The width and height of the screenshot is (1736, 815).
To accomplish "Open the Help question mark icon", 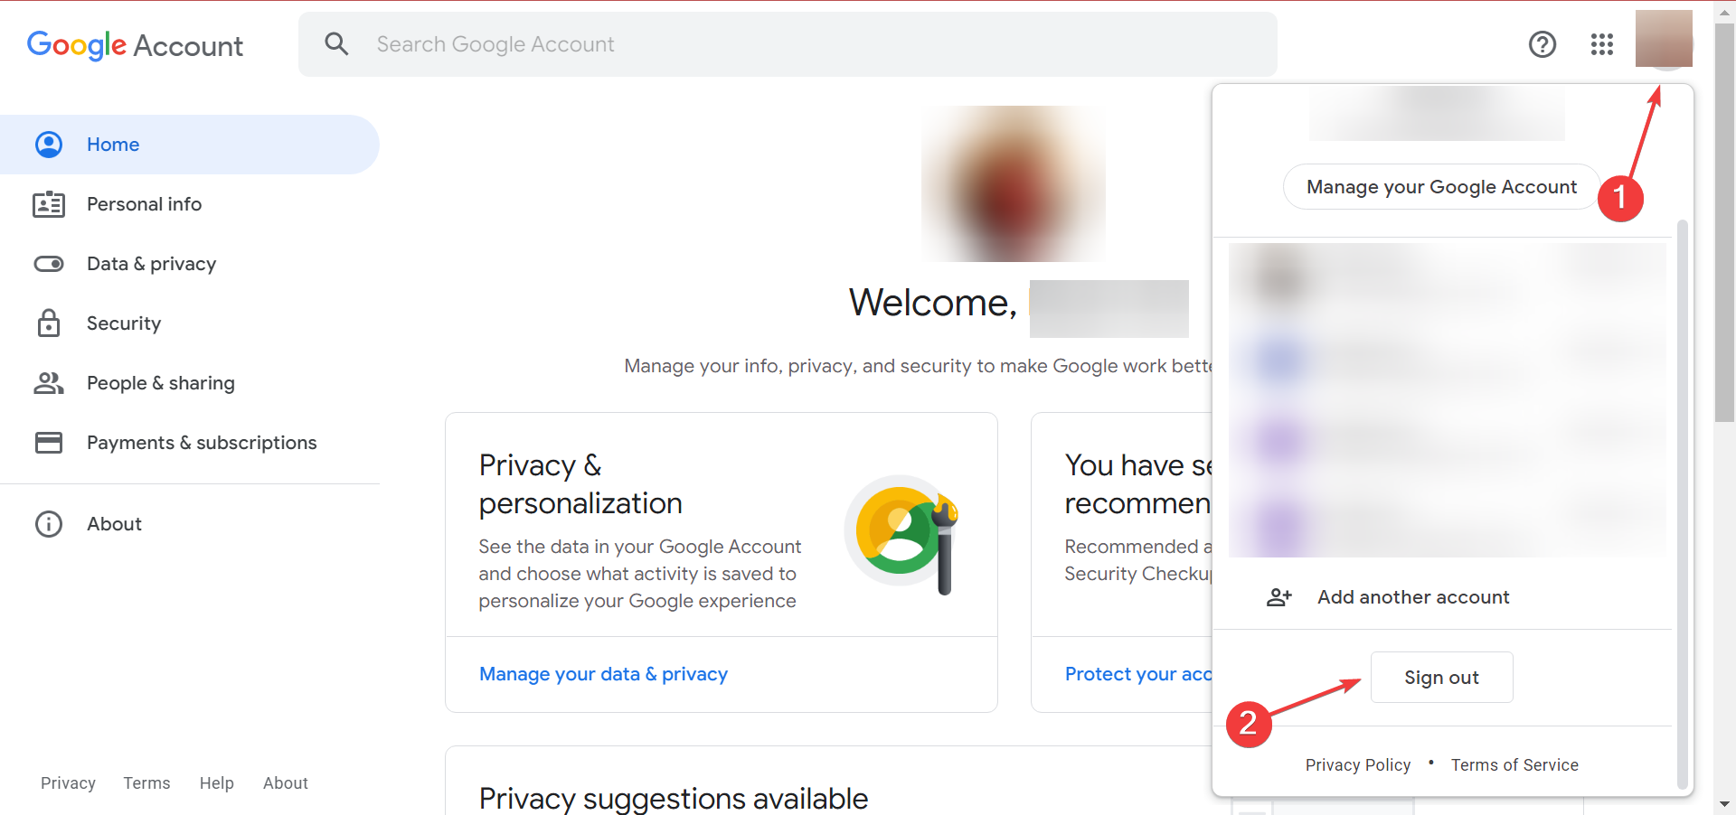I will click(x=1543, y=44).
